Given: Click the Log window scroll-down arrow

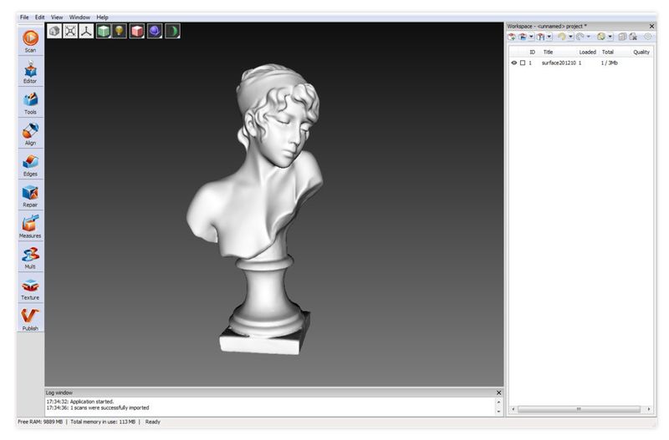Looking at the screenshot, I should pyautogui.click(x=498, y=412).
